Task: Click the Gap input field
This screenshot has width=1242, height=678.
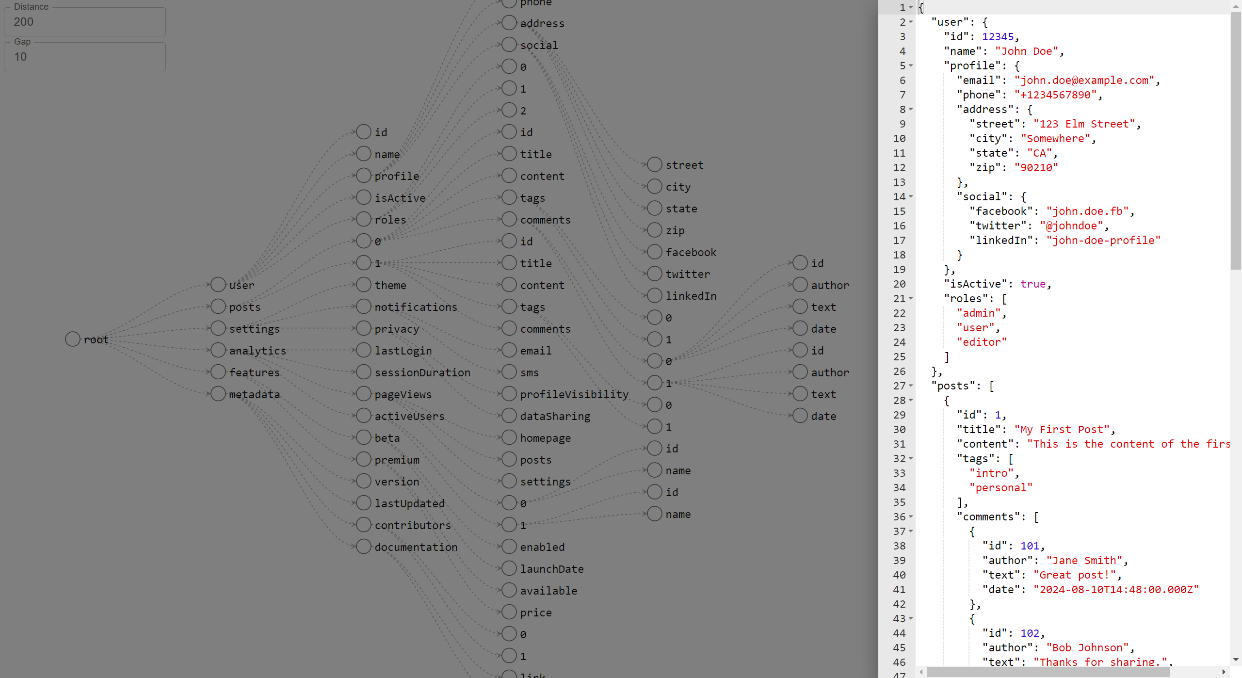Action: (84, 56)
